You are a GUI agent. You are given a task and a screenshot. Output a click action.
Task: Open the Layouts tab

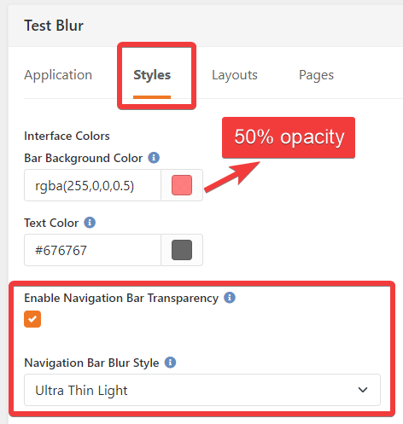click(x=235, y=75)
